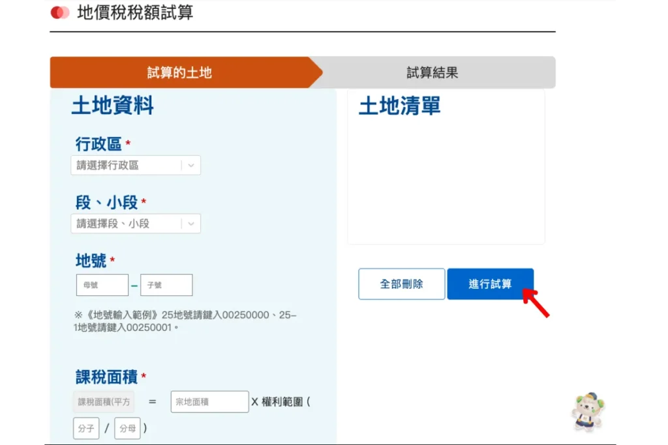Open the 行政區 dropdown
This screenshot has height=445, width=668.
click(x=136, y=165)
